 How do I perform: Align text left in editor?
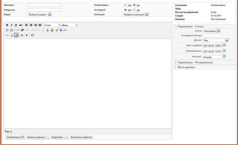point(26,25)
